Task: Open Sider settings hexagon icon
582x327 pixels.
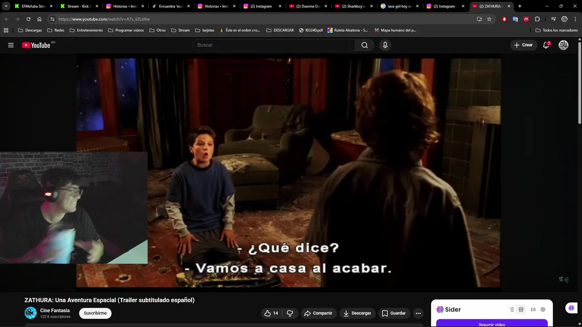Action: (543, 309)
